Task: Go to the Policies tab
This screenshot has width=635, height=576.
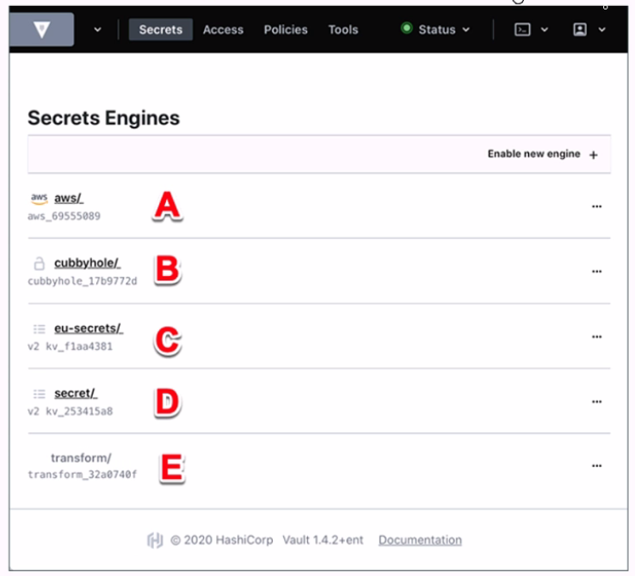Action: 286,29
